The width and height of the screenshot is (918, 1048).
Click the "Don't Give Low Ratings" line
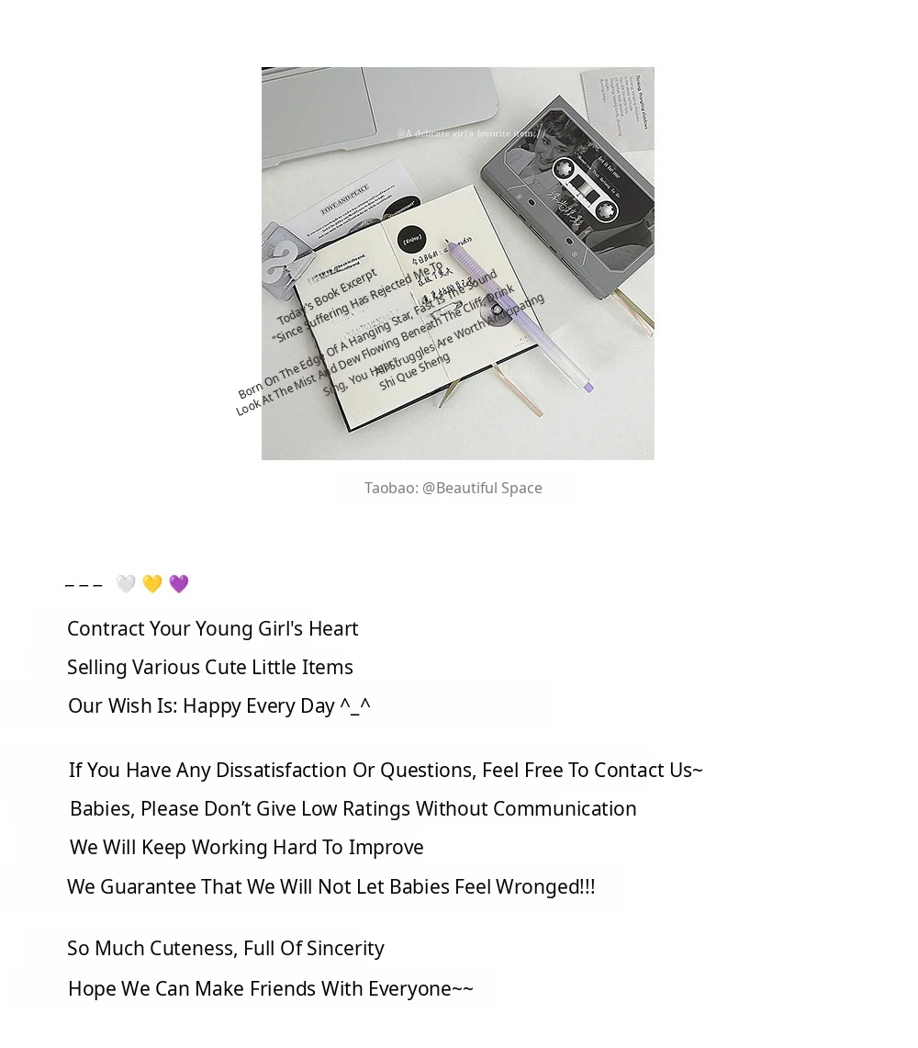pos(353,808)
